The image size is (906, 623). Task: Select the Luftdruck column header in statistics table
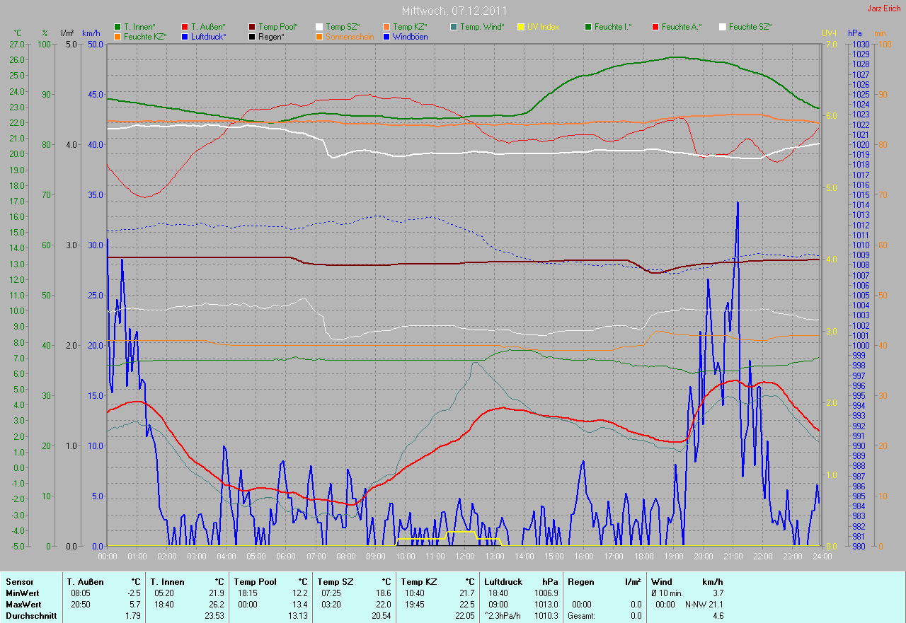(x=503, y=582)
